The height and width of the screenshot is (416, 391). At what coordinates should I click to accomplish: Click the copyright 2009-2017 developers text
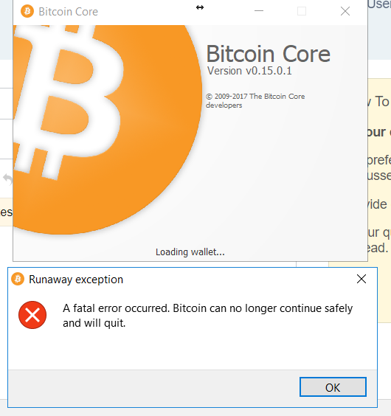coord(255,100)
